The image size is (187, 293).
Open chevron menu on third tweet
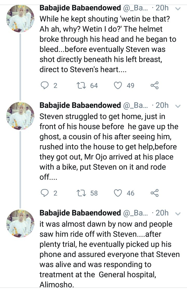point(178,214)
